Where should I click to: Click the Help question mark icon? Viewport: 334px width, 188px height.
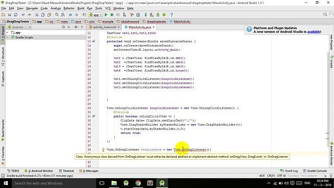click(172, 15)
